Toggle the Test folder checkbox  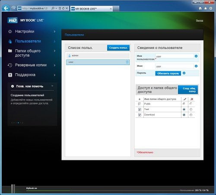140,110
